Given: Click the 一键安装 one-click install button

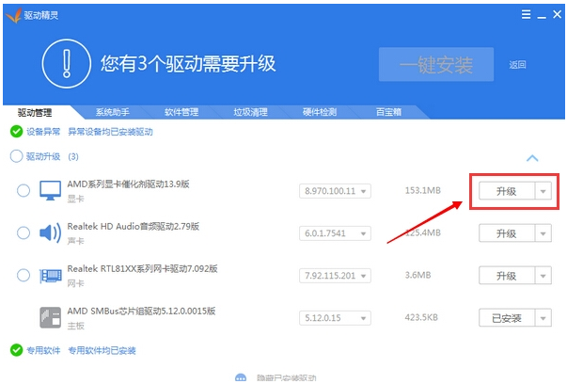Looking at the screenshot, I should click(x=435, y=64).
